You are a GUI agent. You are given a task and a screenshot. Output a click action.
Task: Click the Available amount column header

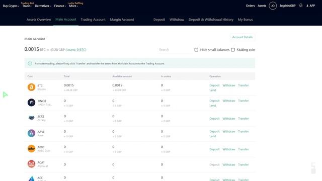pyautogui.click(x=122, y=76)
